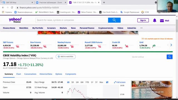Viewport: 178px width, 100px height.
Task: Open the chart in Full screen
Action: point(120,82)
